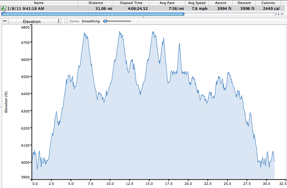Screen dimensions: 287x188
Task: Click the scroll right arrow
Action: 283,14
